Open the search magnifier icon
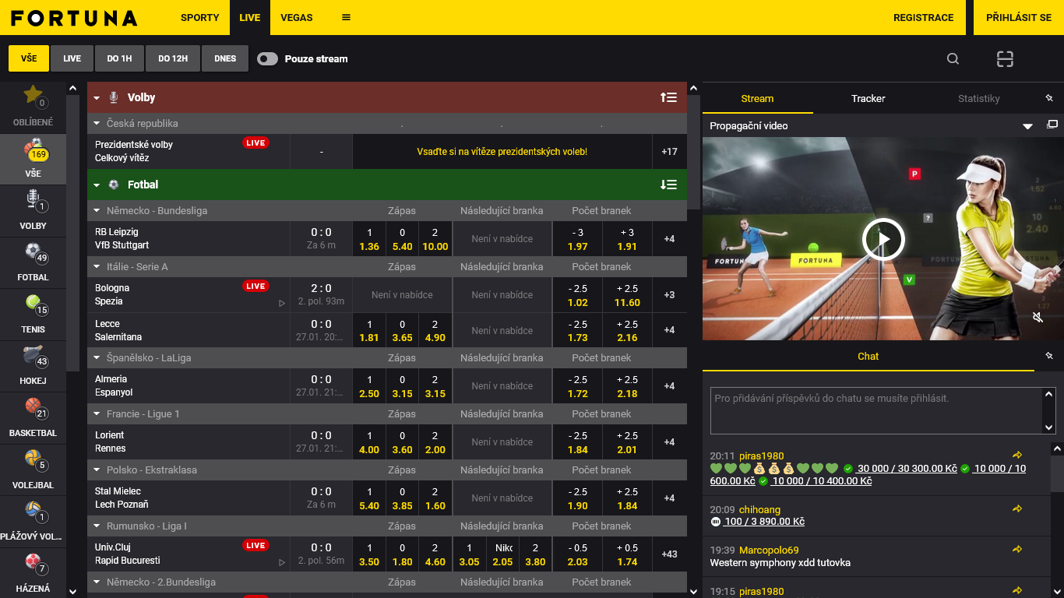 953,58
